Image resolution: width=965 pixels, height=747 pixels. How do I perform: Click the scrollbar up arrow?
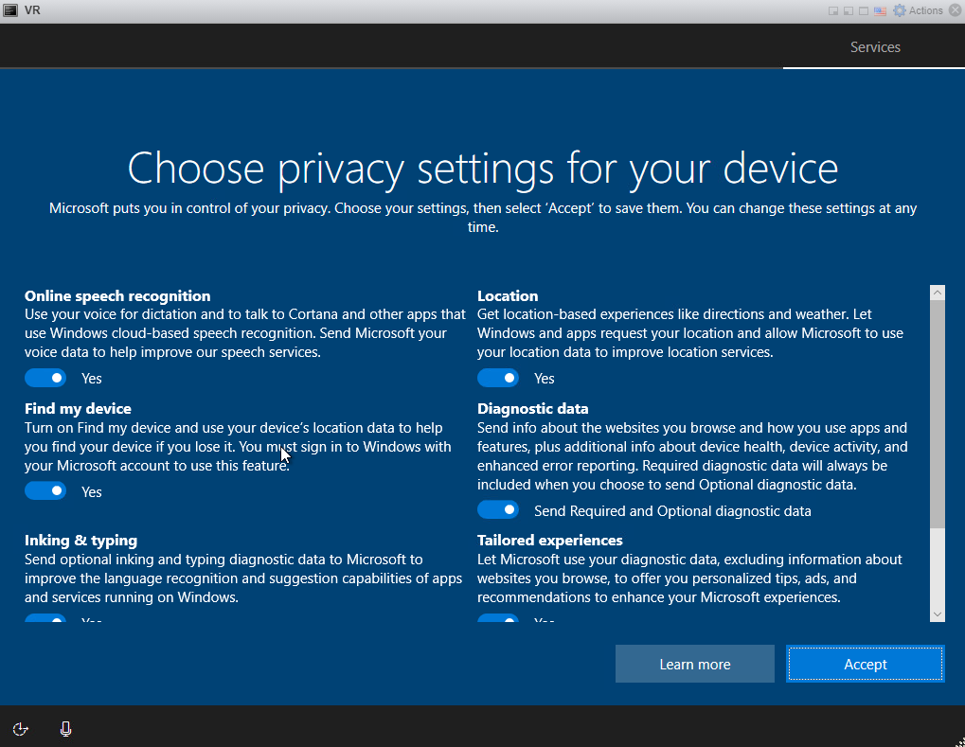pyautogui.click(x=938, y=293)
